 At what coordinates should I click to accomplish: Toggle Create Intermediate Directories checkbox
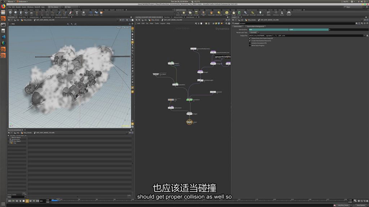tap(250, 41)
